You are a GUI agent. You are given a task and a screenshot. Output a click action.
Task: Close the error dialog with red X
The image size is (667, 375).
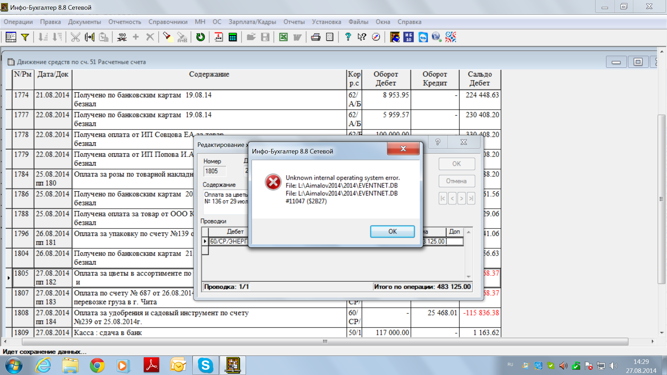403,149
